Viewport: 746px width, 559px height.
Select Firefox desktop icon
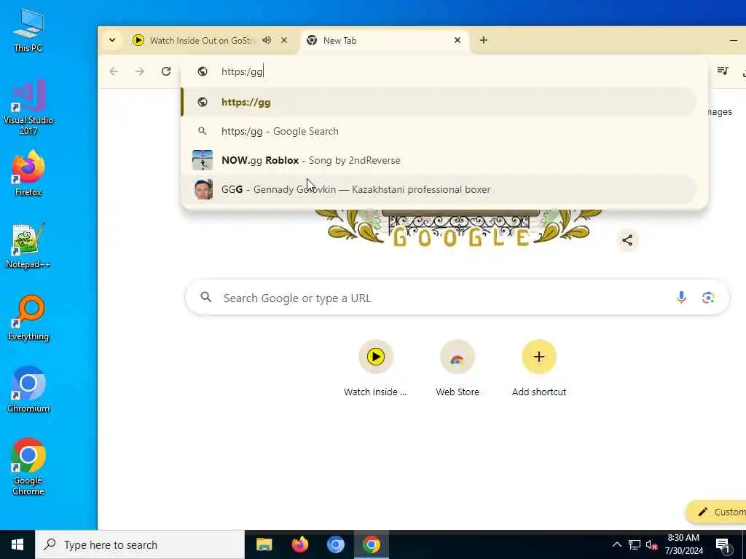pyautogui.click(x=28, y=173)
